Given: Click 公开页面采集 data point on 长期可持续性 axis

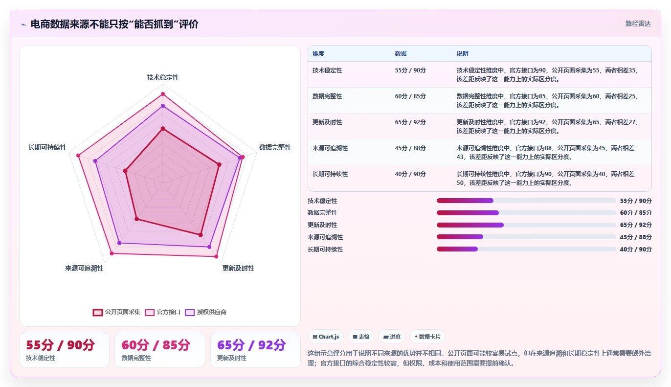Looking at the screenshot, I should [125, 171].
